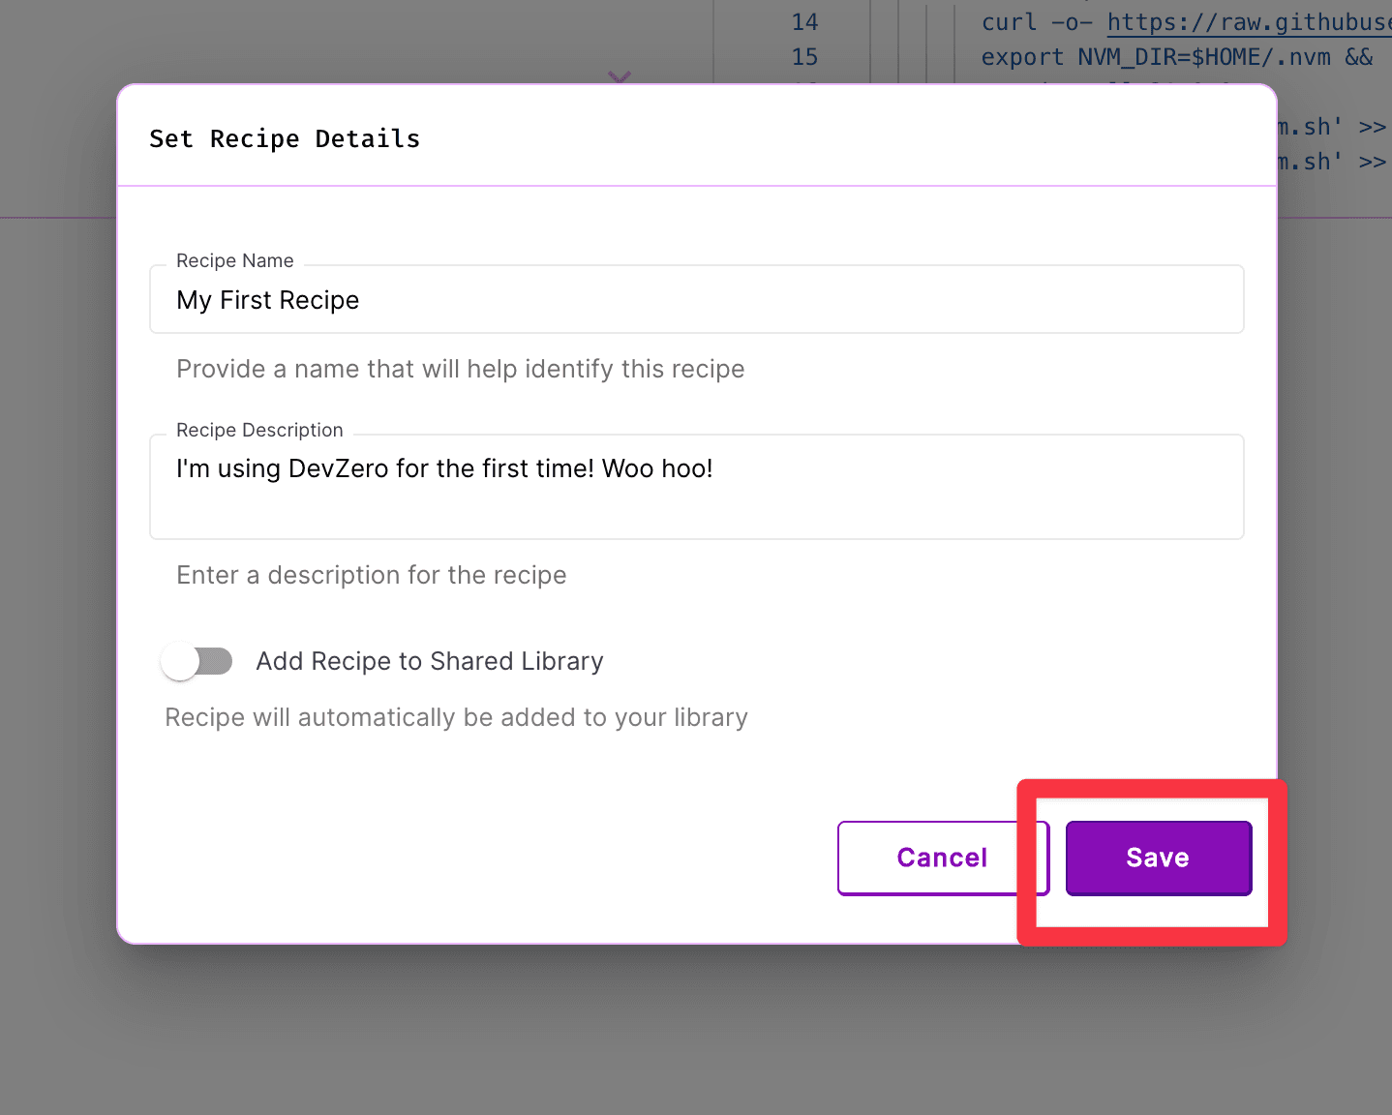Click line number 15 in the code gutter
The width and height of the screenshot is (1392, 1115).
tap(804, 57)
